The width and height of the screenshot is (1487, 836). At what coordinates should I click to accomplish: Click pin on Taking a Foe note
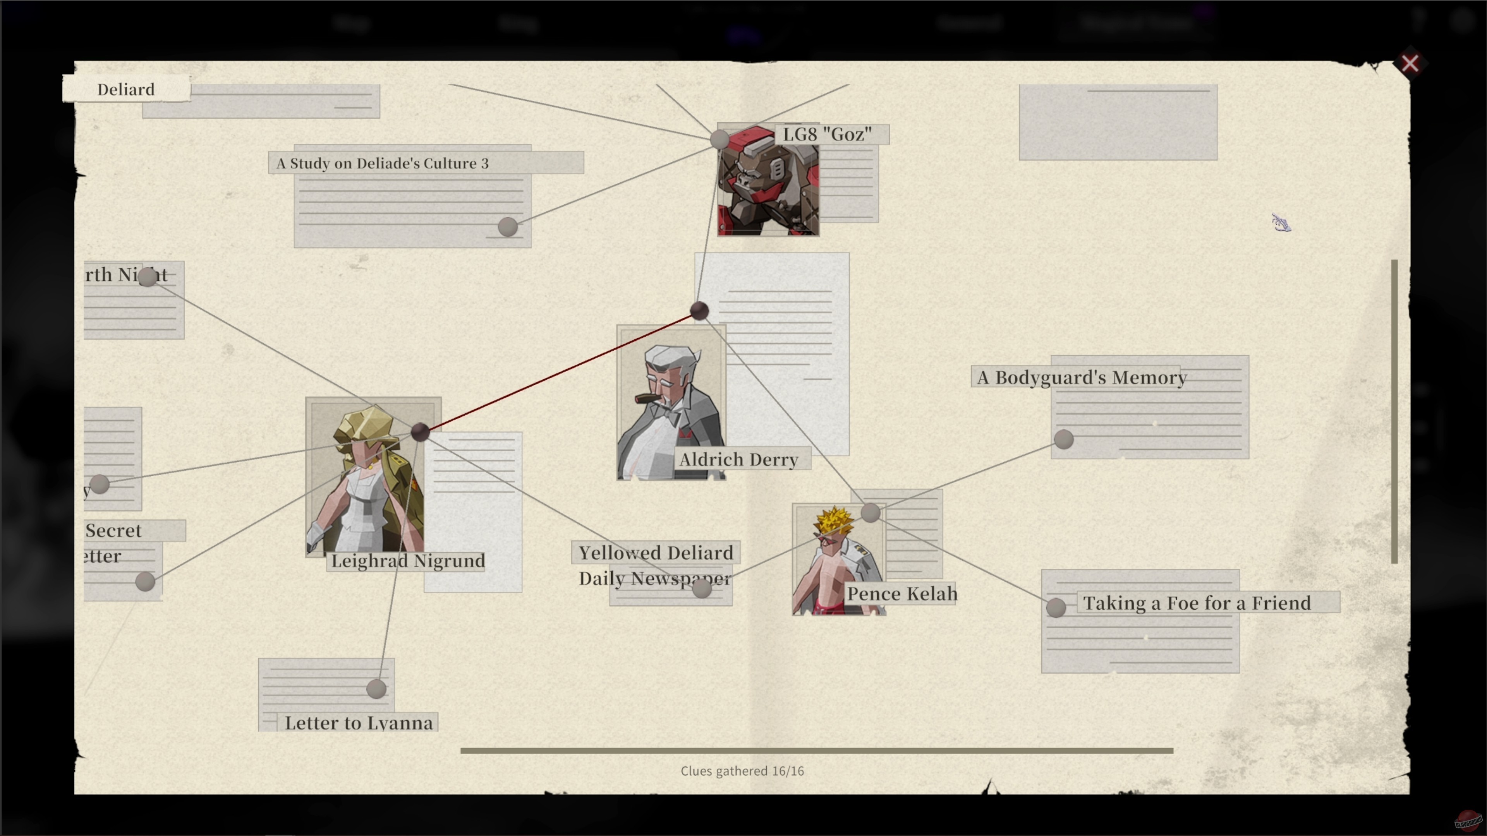coord(1056,607)
